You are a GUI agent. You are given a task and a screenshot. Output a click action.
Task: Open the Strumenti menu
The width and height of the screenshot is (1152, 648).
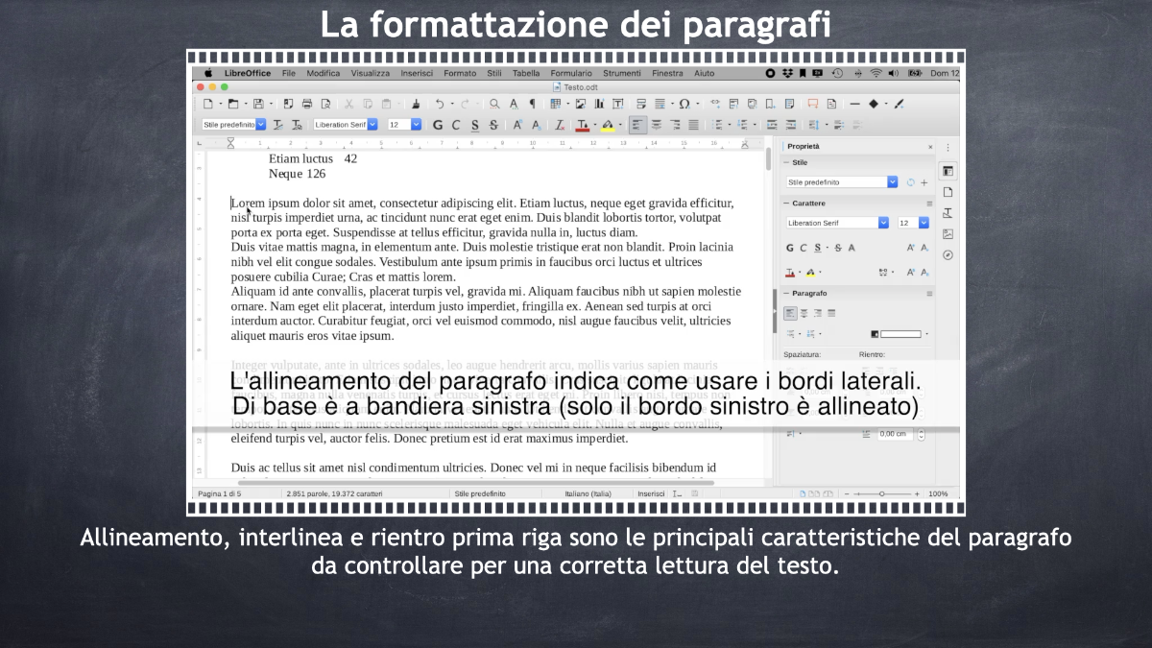coord(621,73)
